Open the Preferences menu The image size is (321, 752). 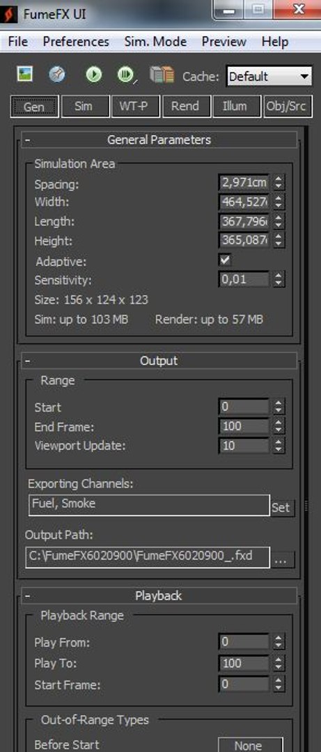(76, 42)
